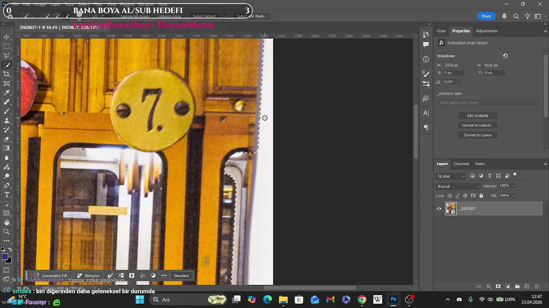Open the Layers panel menu
The height and width of the screenshot is (308, 549).
click(x=545, y=164)
